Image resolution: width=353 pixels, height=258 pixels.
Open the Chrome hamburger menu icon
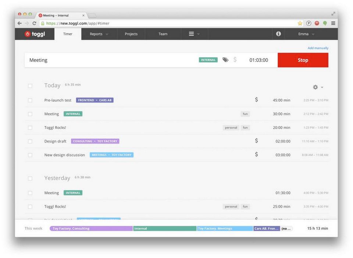(333, 23)
